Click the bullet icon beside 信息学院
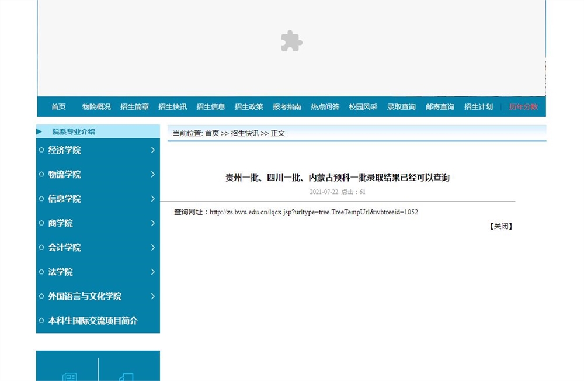Screen dimensions: 584x381 coord(41,199)
